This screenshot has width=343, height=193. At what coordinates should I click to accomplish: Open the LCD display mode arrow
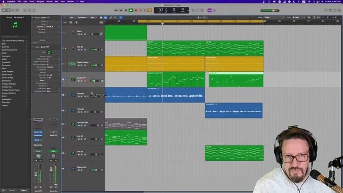click(x=188, y=10)
